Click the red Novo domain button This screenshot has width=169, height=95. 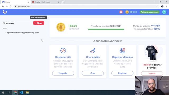click(39, 23)
